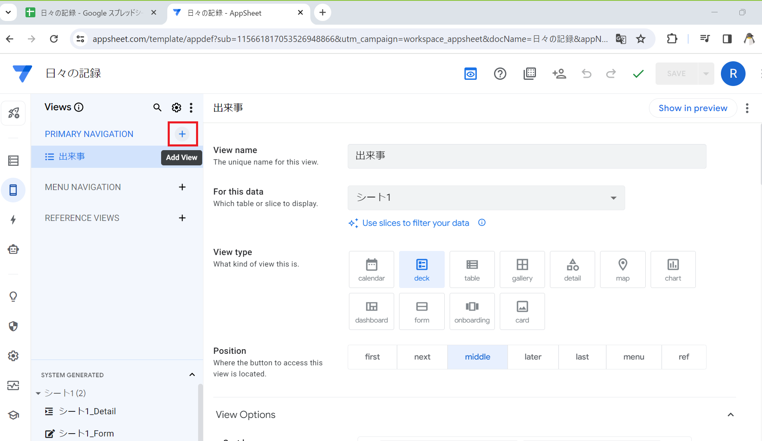
Task: Open the SAVE button dropdown arrow
Action: (x=706, y=74)
